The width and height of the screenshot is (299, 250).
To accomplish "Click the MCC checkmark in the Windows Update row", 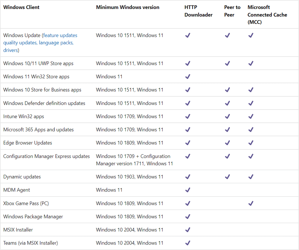I will pos(251,35).
